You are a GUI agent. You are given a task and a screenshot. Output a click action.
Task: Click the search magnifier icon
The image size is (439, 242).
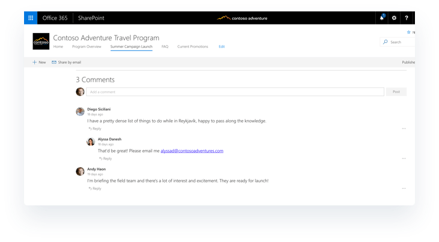[385, 42]
